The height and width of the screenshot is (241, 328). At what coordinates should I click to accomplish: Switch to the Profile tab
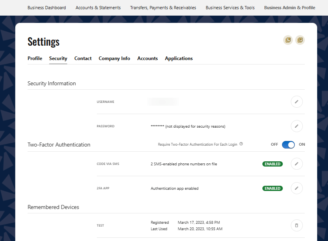pyautogui.click(x=35, y=58)
